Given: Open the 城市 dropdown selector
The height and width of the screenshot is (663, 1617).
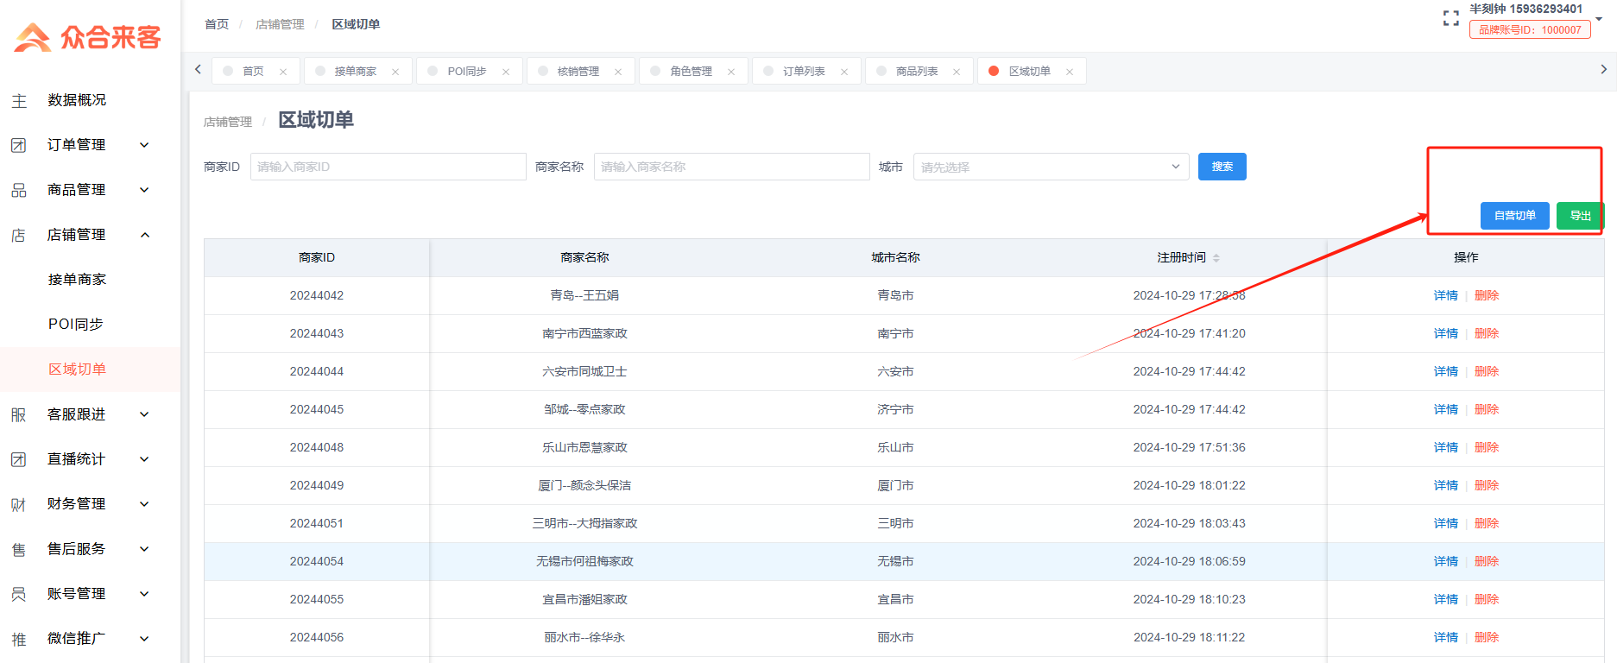Looking at the screenshot, I should [1051, 167].
